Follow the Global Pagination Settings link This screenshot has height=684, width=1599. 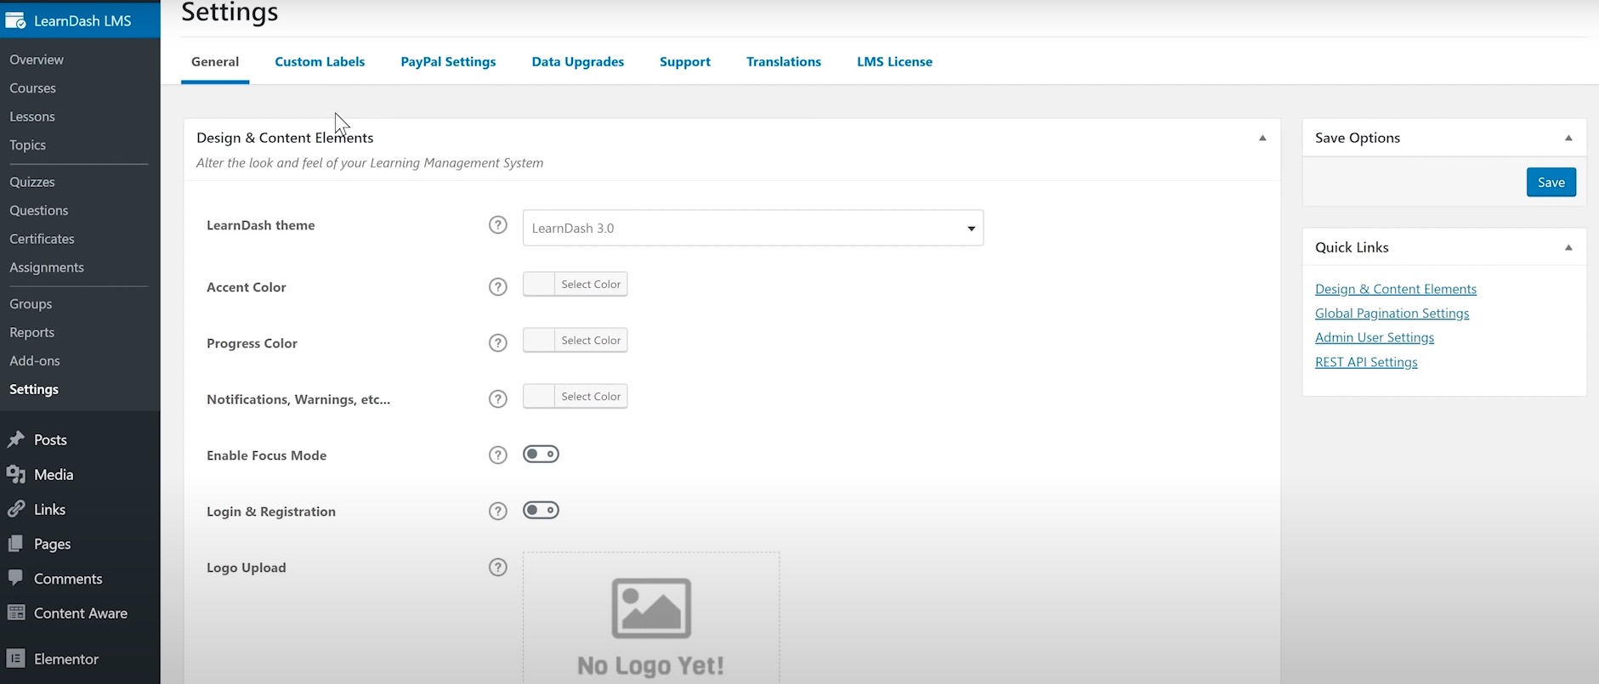pos(1392,314)
